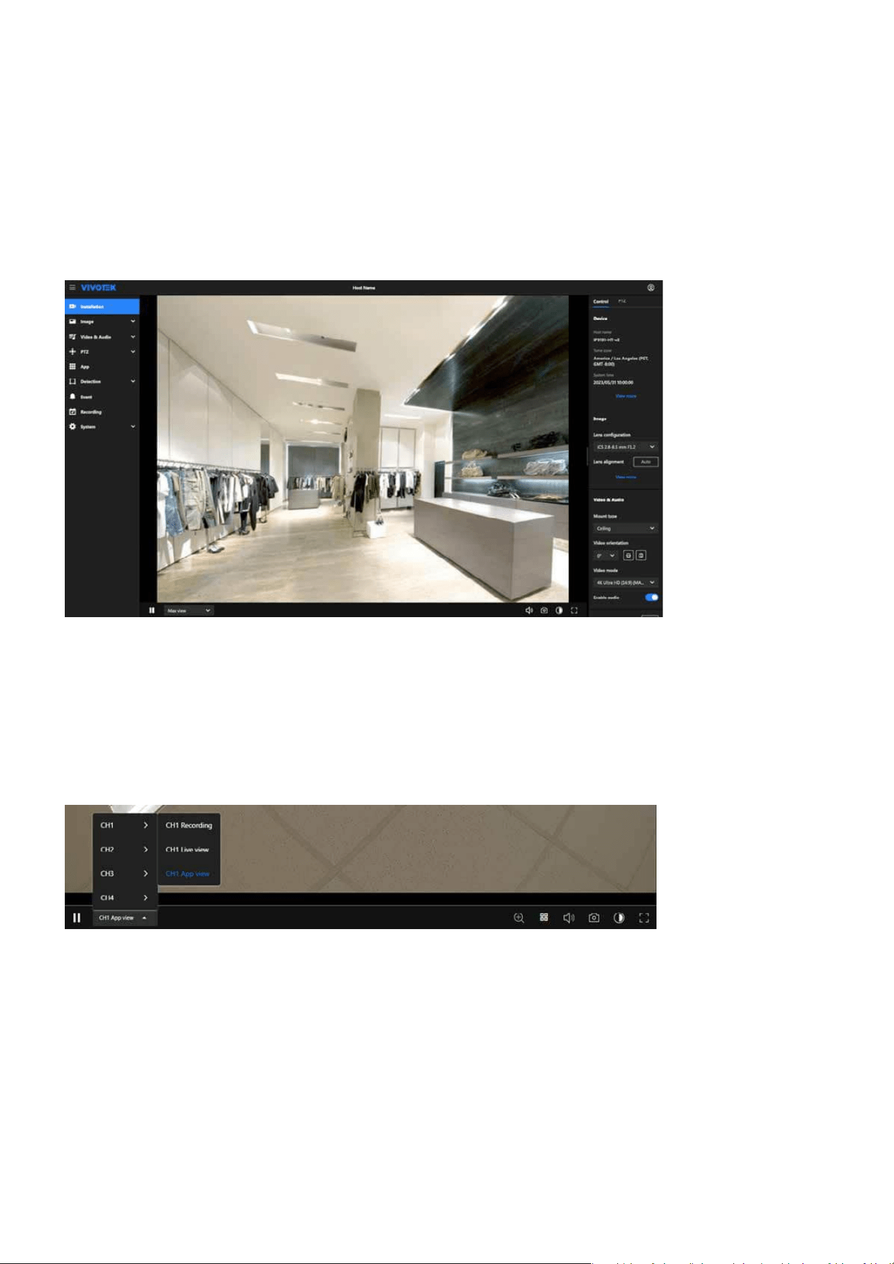
Task: Expand CH4 in the channel menu
Action: (x=125, y=898)
